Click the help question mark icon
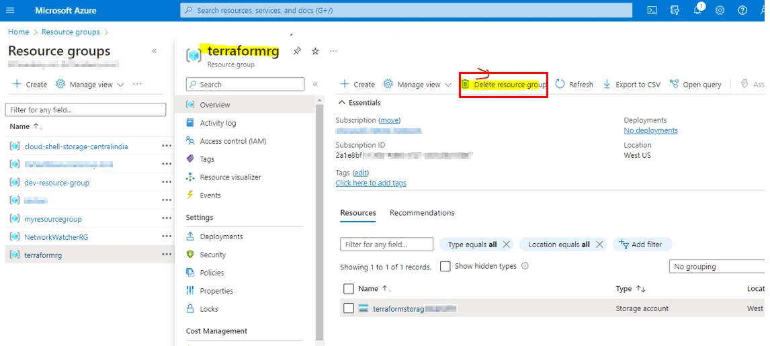The height and width of the screenshot is (346, 770). point(742,10)
